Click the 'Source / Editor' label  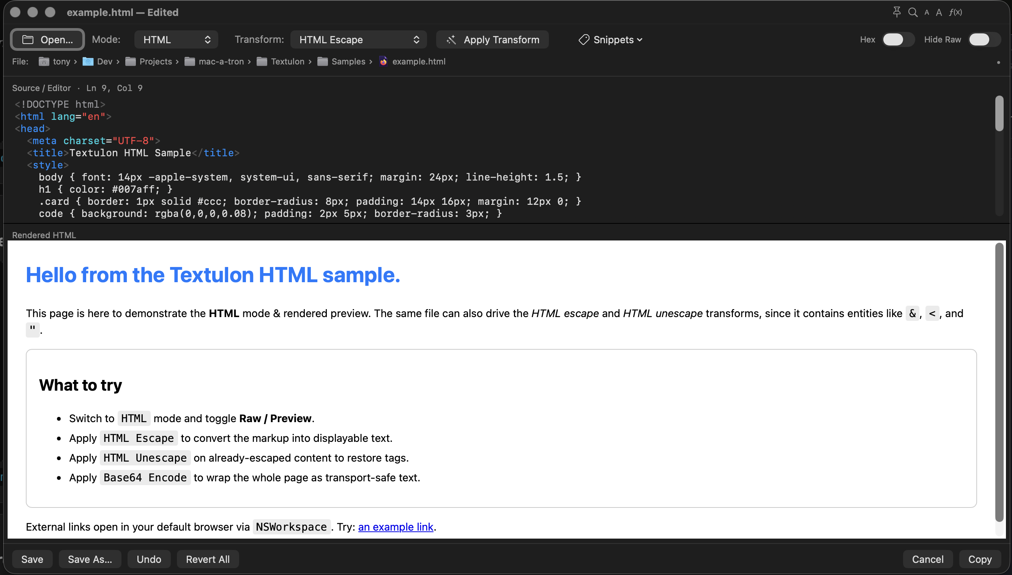41,88
